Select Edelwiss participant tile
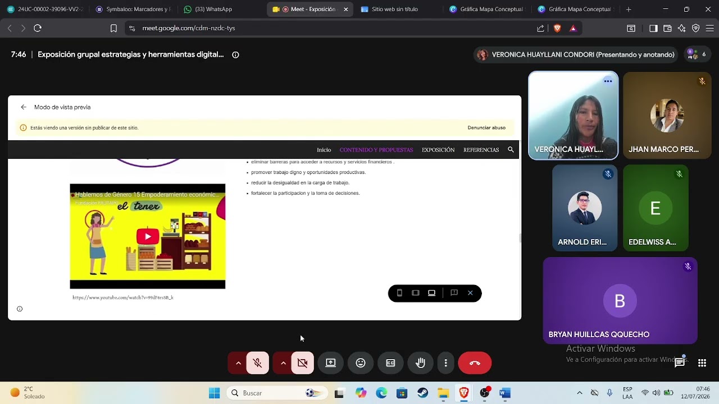This screenshot has height=404, width=719. click(x=656, y=208)
